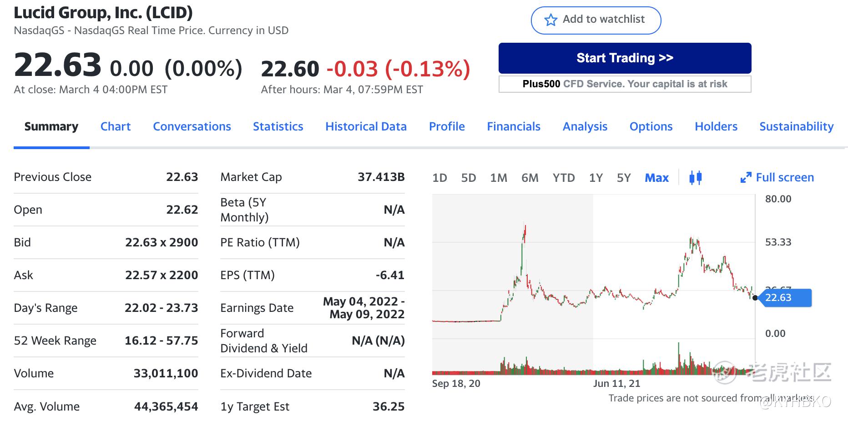Click the star icon in Add to watchlist

pyautogui.click(x=550, y=20)
